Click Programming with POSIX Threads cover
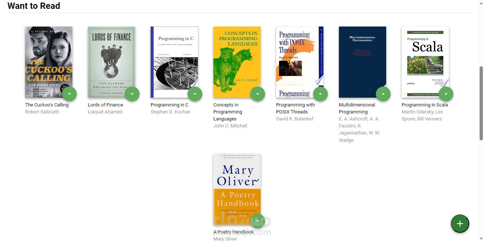The height and width of the screenshot is (242, 484). click(300, 62)
